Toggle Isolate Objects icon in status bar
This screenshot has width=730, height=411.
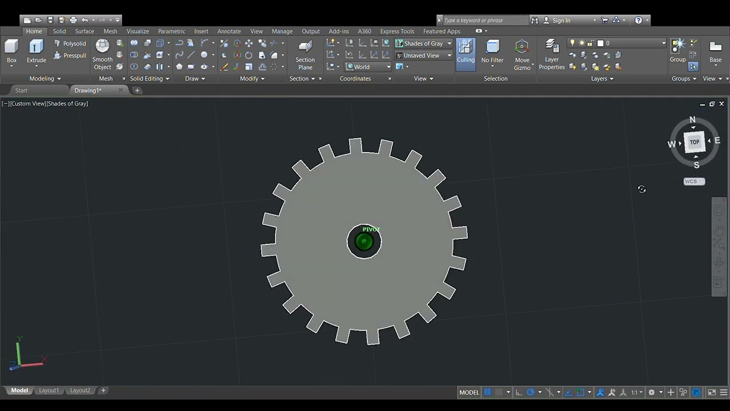tap(683, 392)
